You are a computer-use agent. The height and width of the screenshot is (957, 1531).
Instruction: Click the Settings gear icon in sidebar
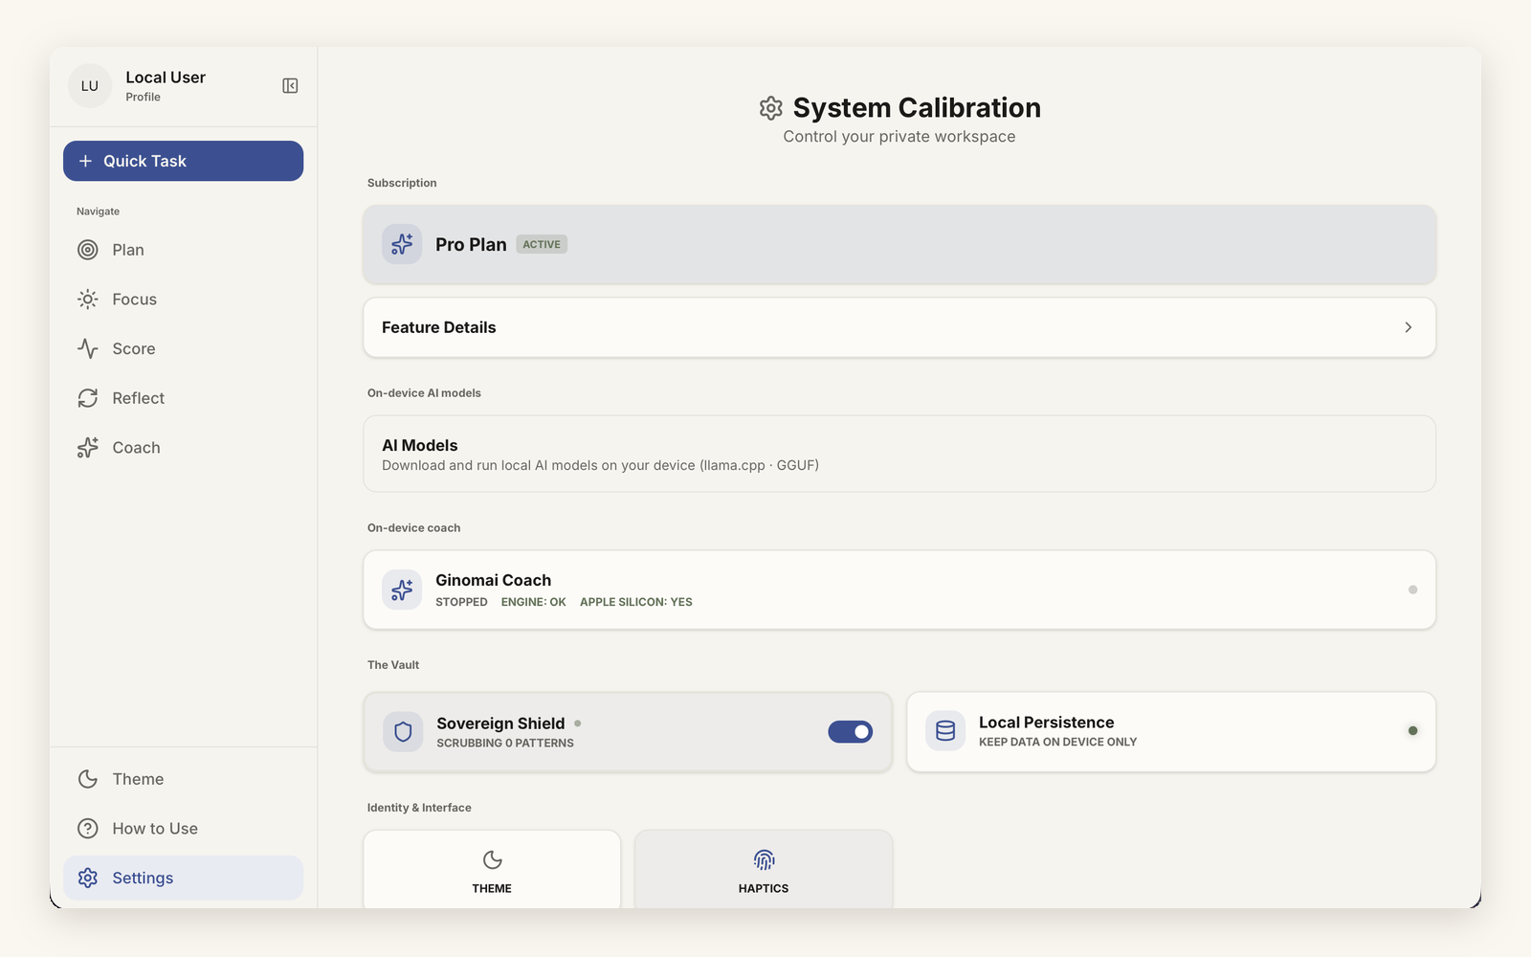88,878
